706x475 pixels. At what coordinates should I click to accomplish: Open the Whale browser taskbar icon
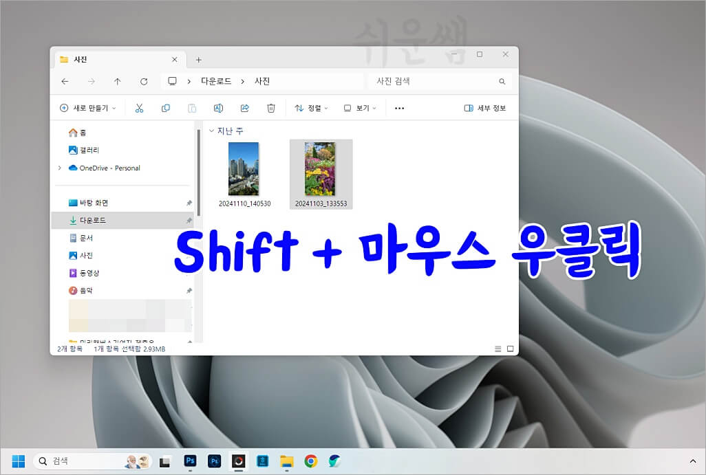click(334, 461)
